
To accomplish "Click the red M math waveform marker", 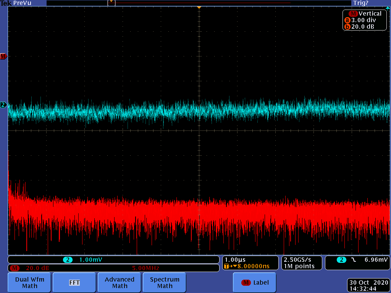I will tap(3, 56).
